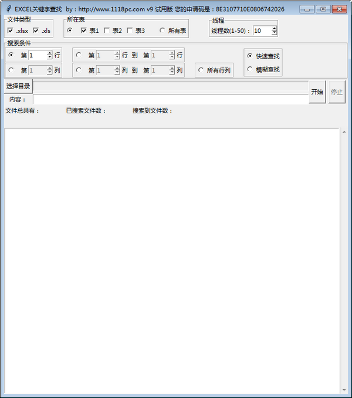Click the 已搜索文件数 label
The image size is (352, 398).
86,111
